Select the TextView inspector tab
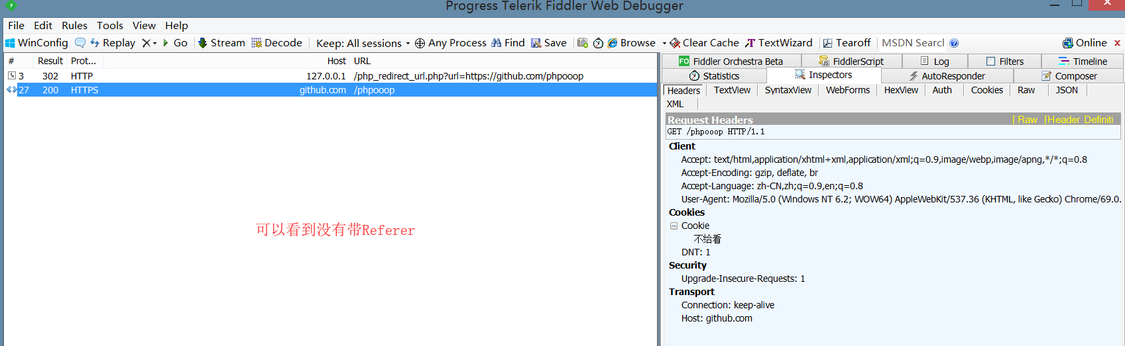Image resolution: width=1125 pixels, height=346 pixels. 732,90
